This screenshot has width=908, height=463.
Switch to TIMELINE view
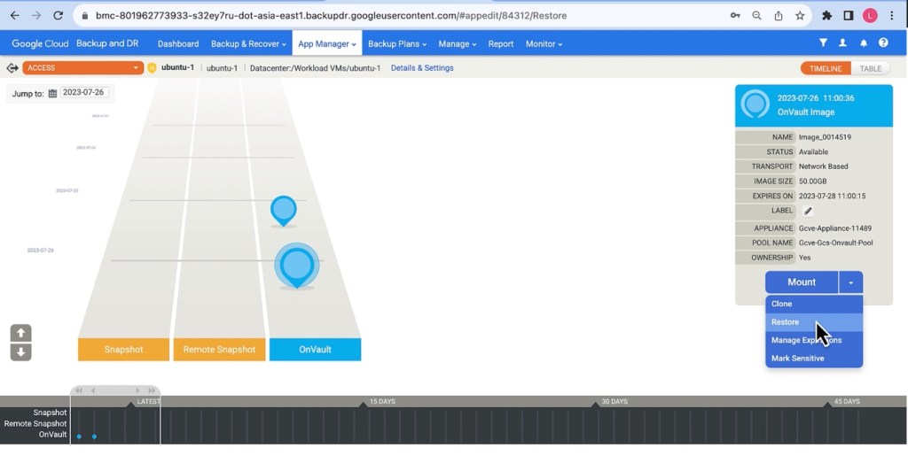[x=826, y=68]
